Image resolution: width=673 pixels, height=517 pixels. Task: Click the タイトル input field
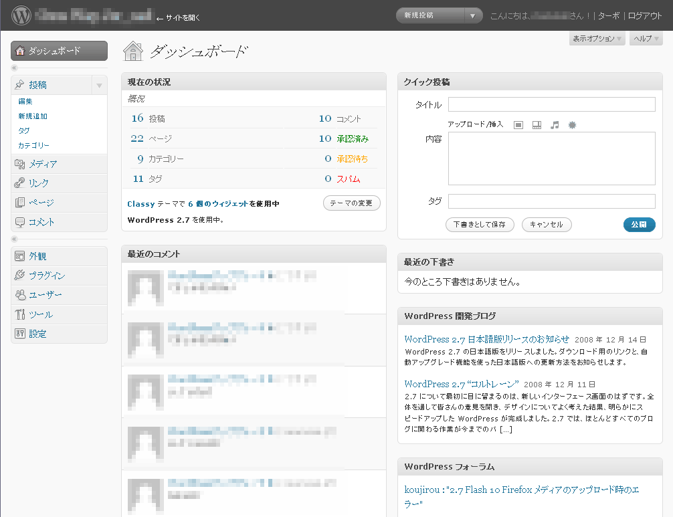click(551, 104)
